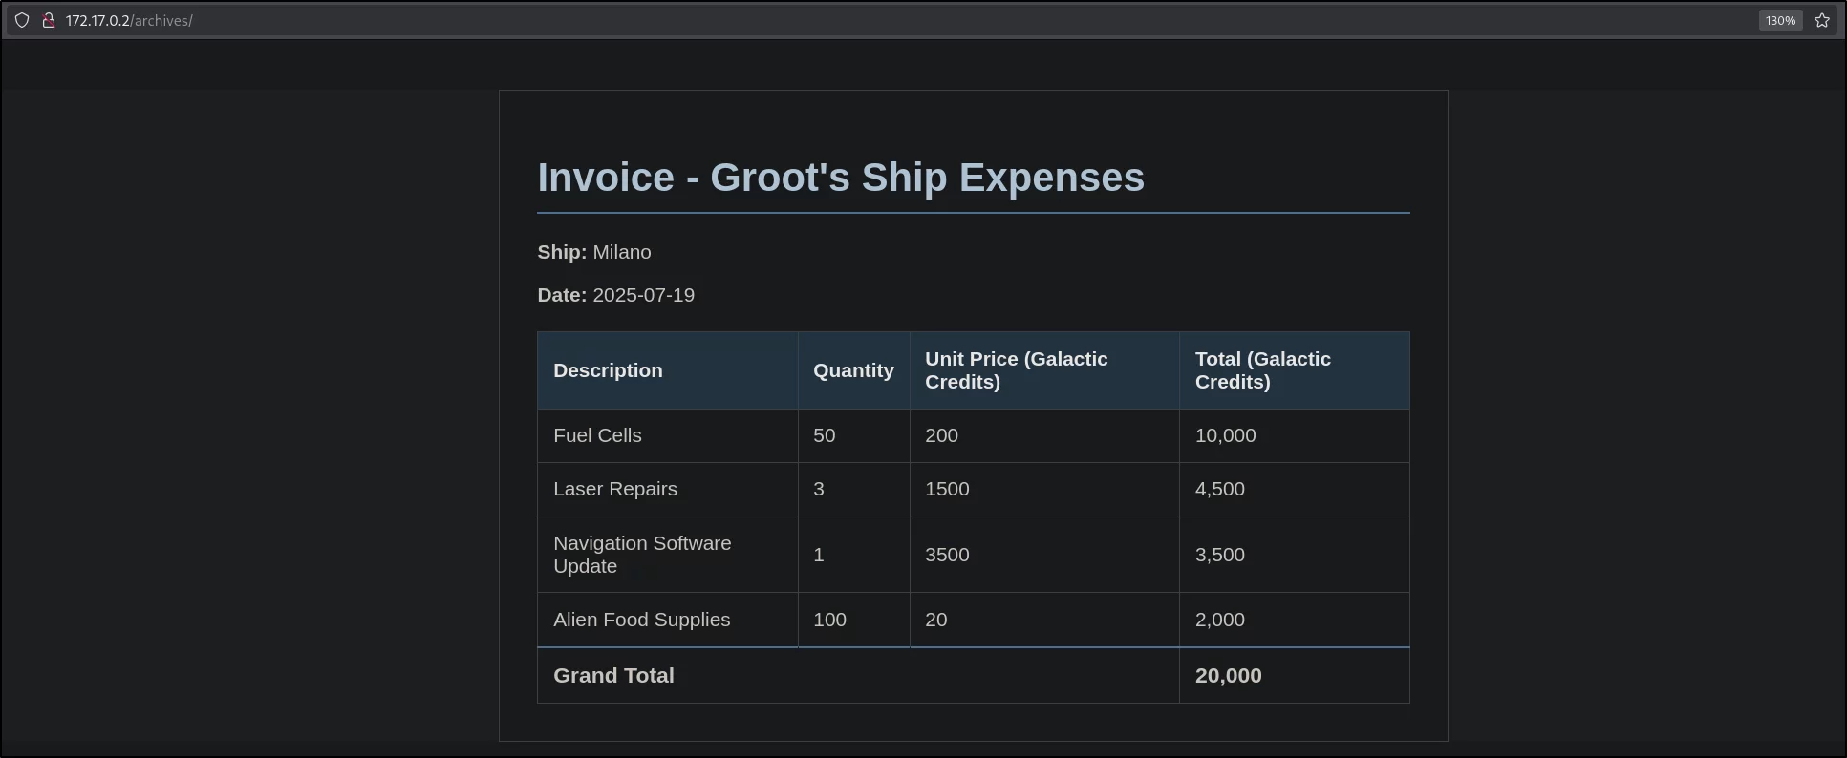Select the Unit Price column header
1847x758 pixels.
point(1044,370)
